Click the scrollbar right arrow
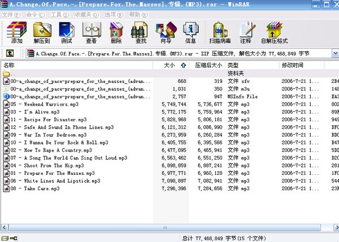The height and width of the screenshot is (242, 339). coord(336,227)
